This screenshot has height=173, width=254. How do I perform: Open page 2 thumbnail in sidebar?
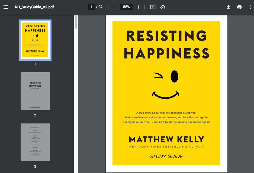(x=35, y=91)
